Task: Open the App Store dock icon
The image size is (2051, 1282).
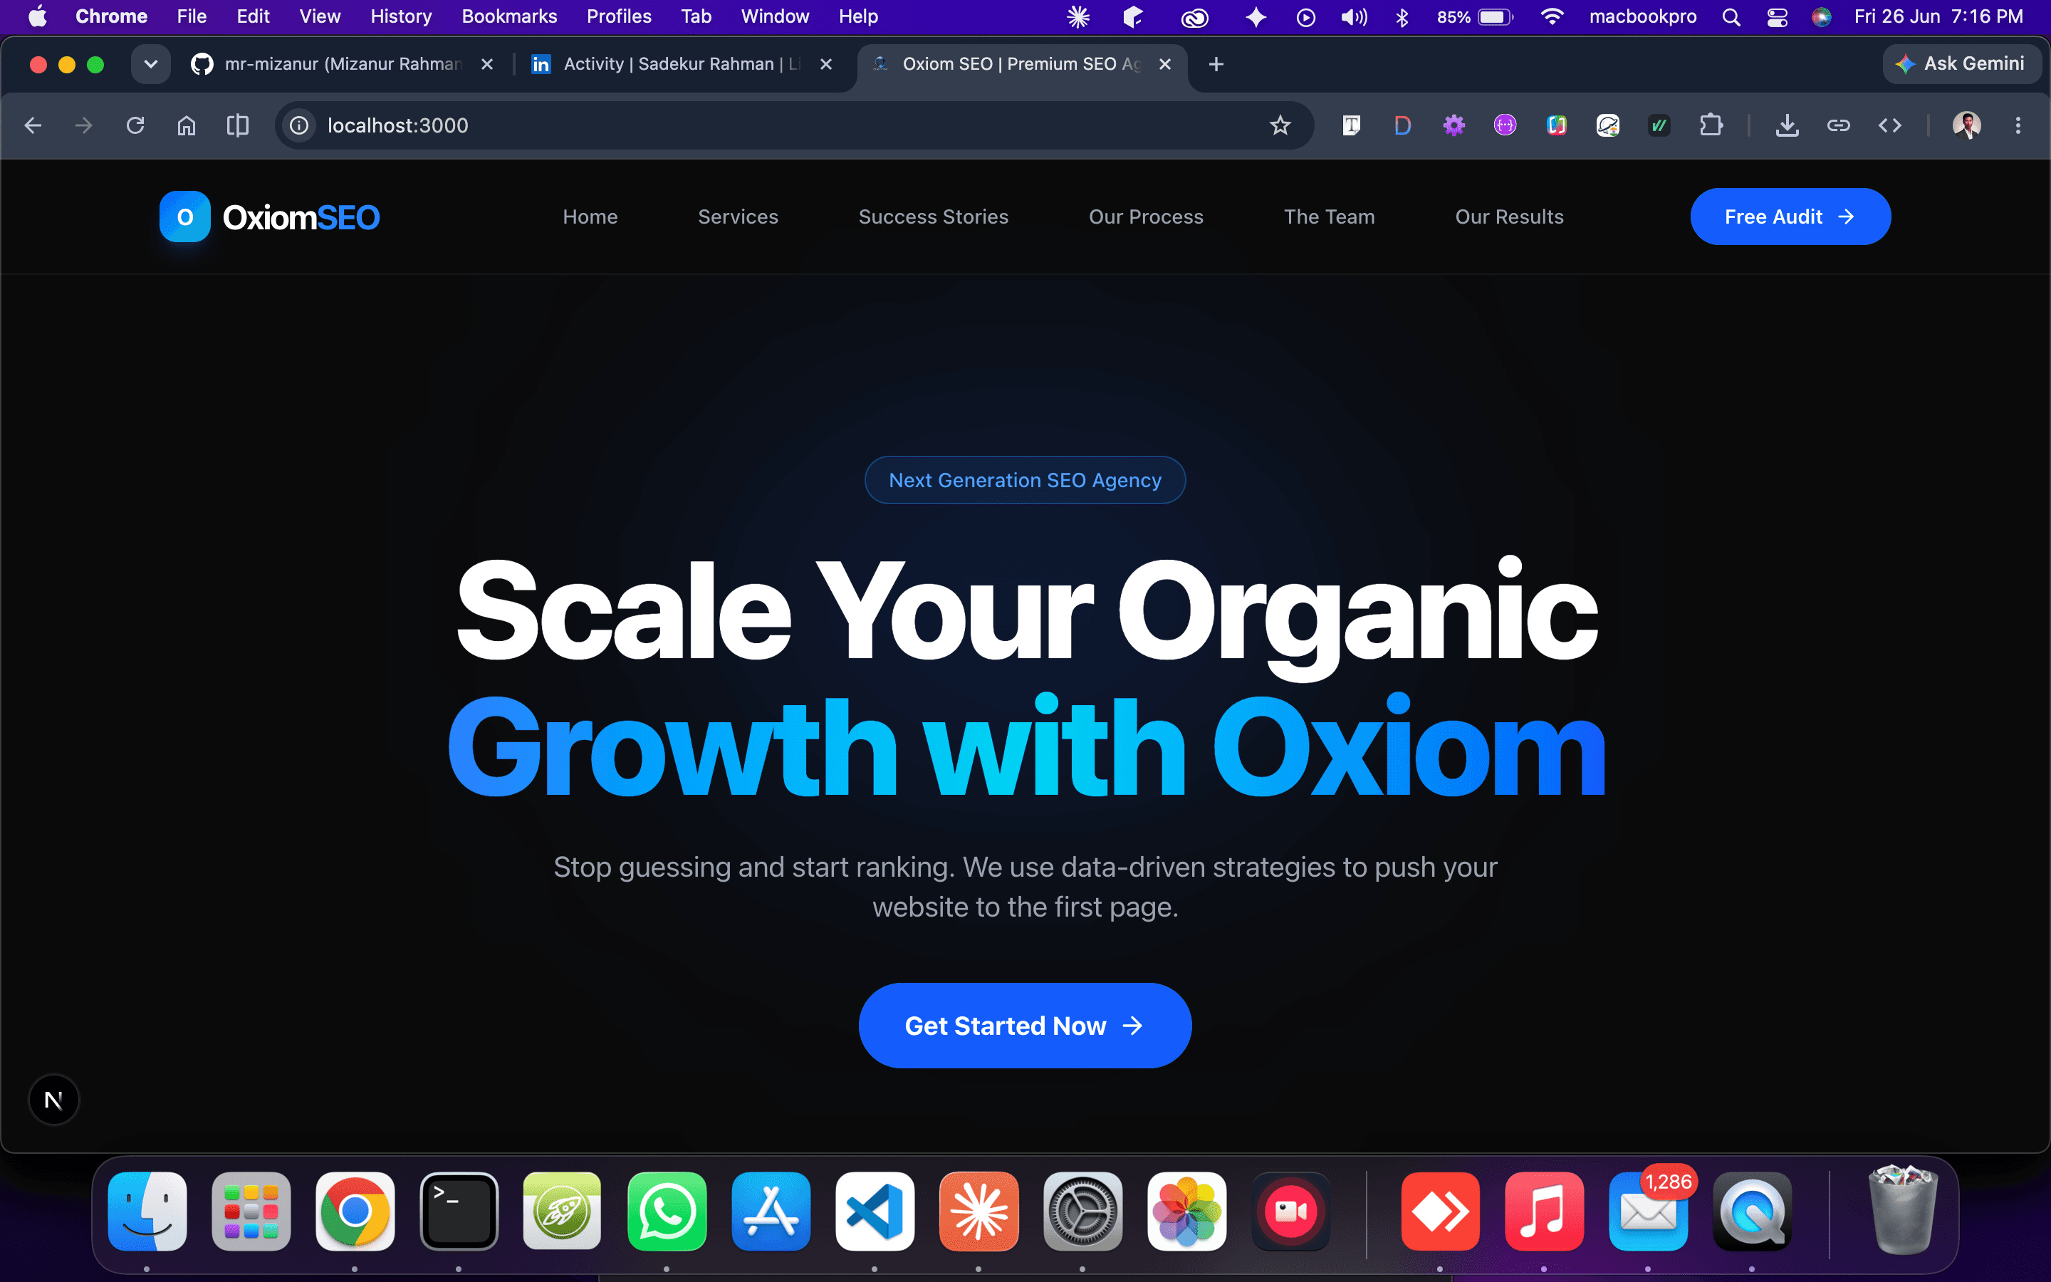Action: (771, 1211)
